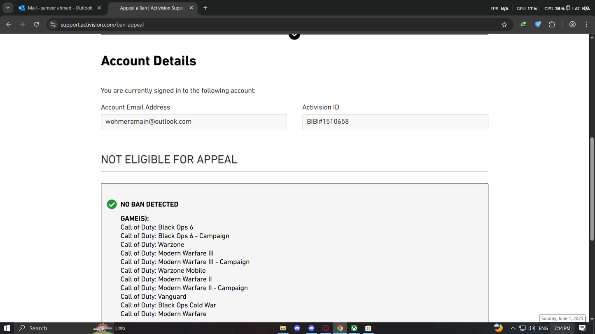
Task: Click the round chevron expander above Account Details
Action: tap(294, 36)
